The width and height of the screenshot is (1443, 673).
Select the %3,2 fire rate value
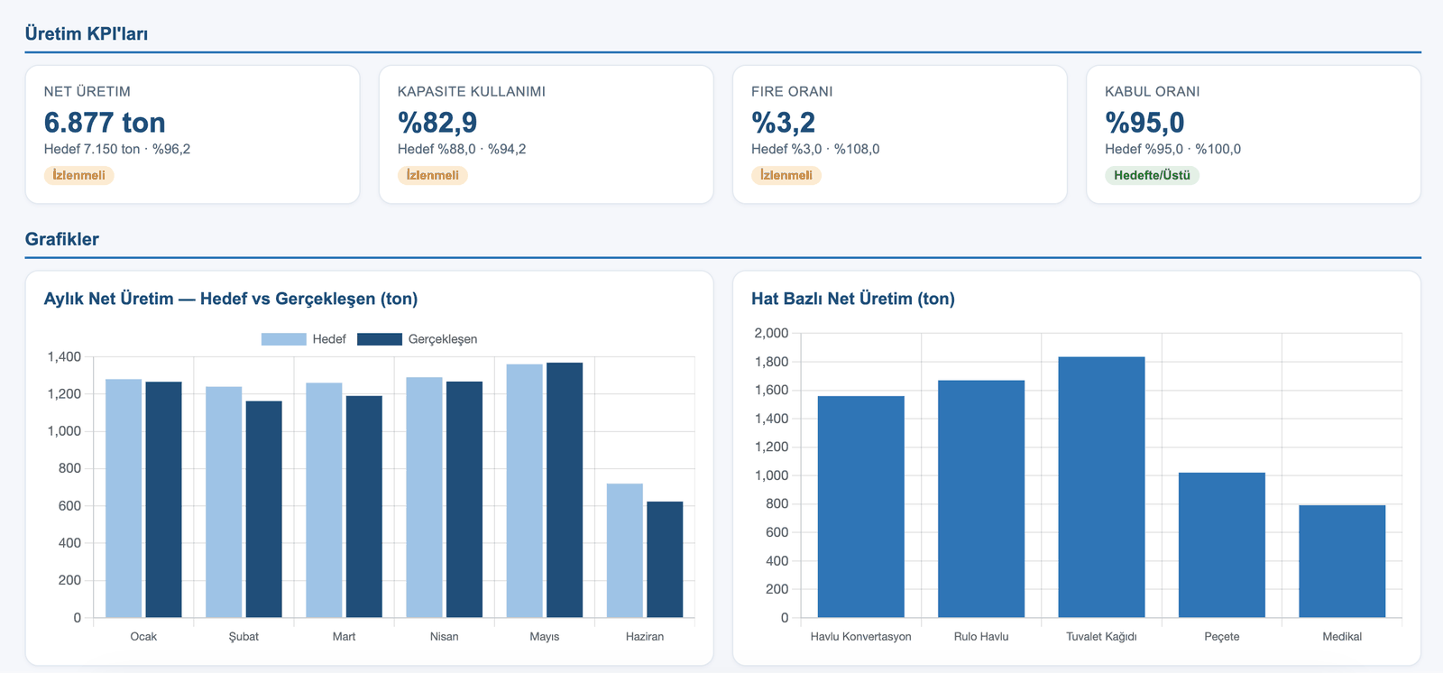click(784, 122)
